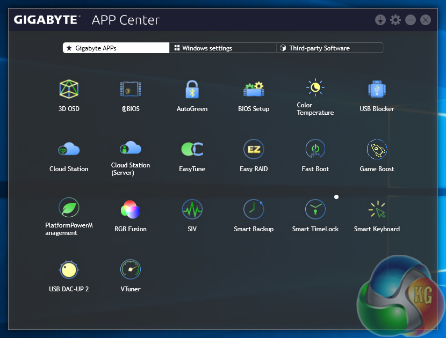Launch the Fast Boot app
Screen dimensions: 446x338
(315, 149)
